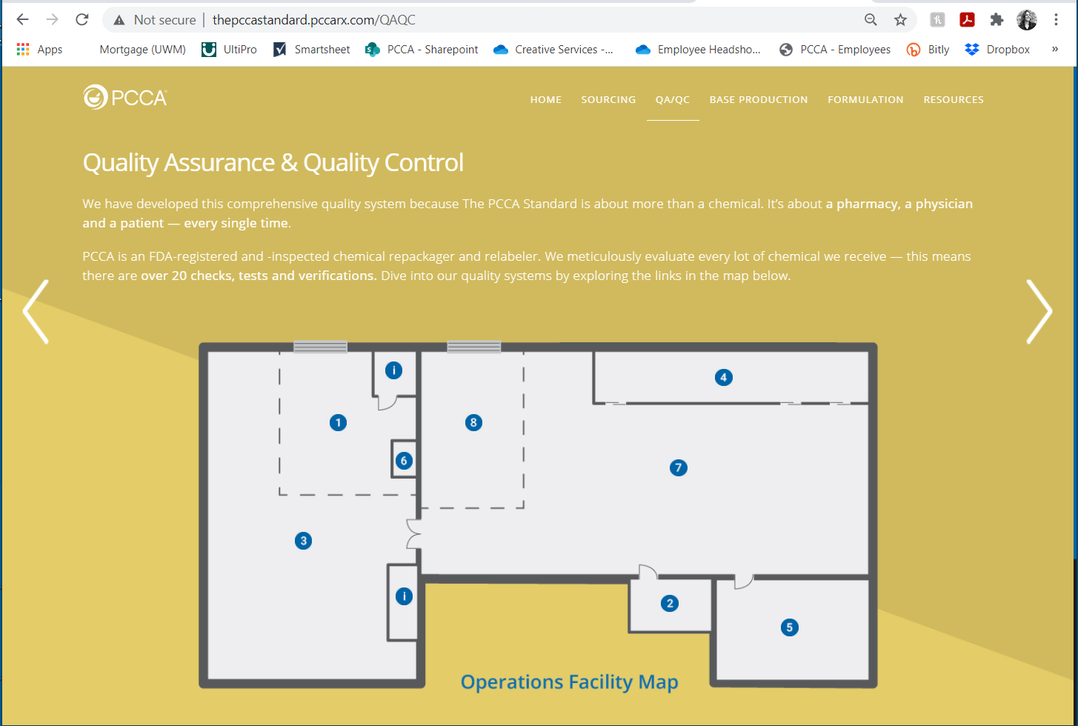Open the Chrome three-dot menu

pos(1057,20)
